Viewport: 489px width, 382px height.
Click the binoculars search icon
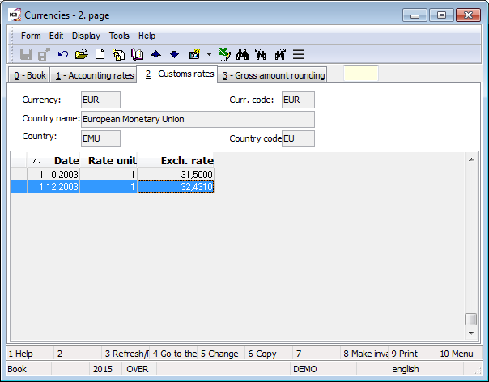point(242,54)
